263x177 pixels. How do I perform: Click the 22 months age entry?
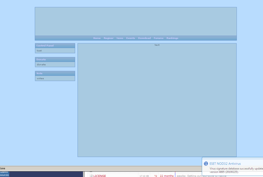coord(167,176)
